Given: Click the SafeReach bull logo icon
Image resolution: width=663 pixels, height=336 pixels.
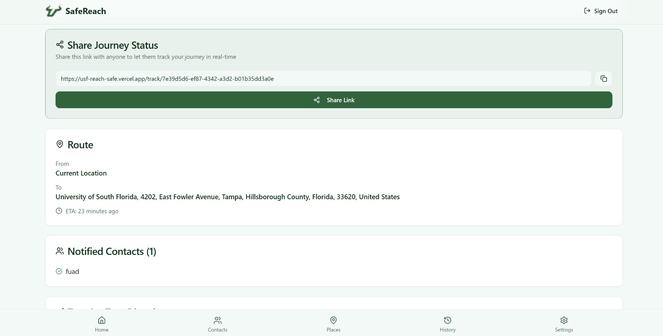Looking at the screenshot, I should pyautogui.click(x=53, y=11).
